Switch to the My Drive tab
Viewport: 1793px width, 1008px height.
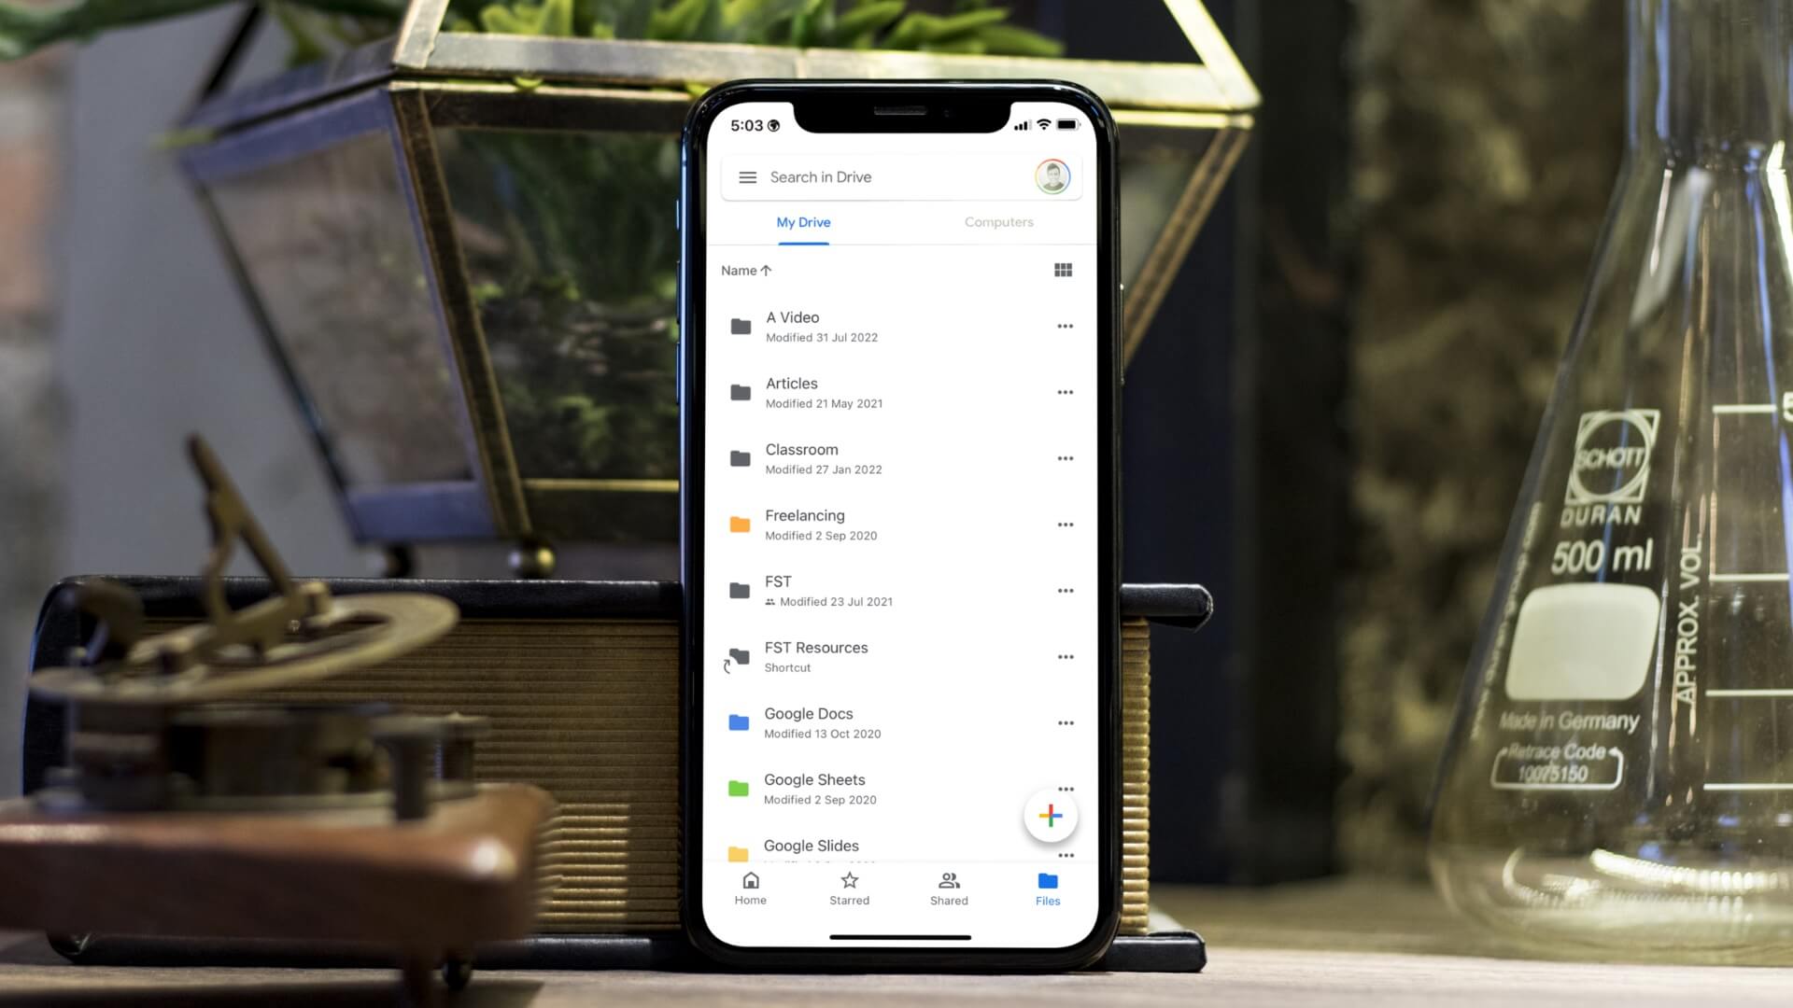click(x=803, y=221)
